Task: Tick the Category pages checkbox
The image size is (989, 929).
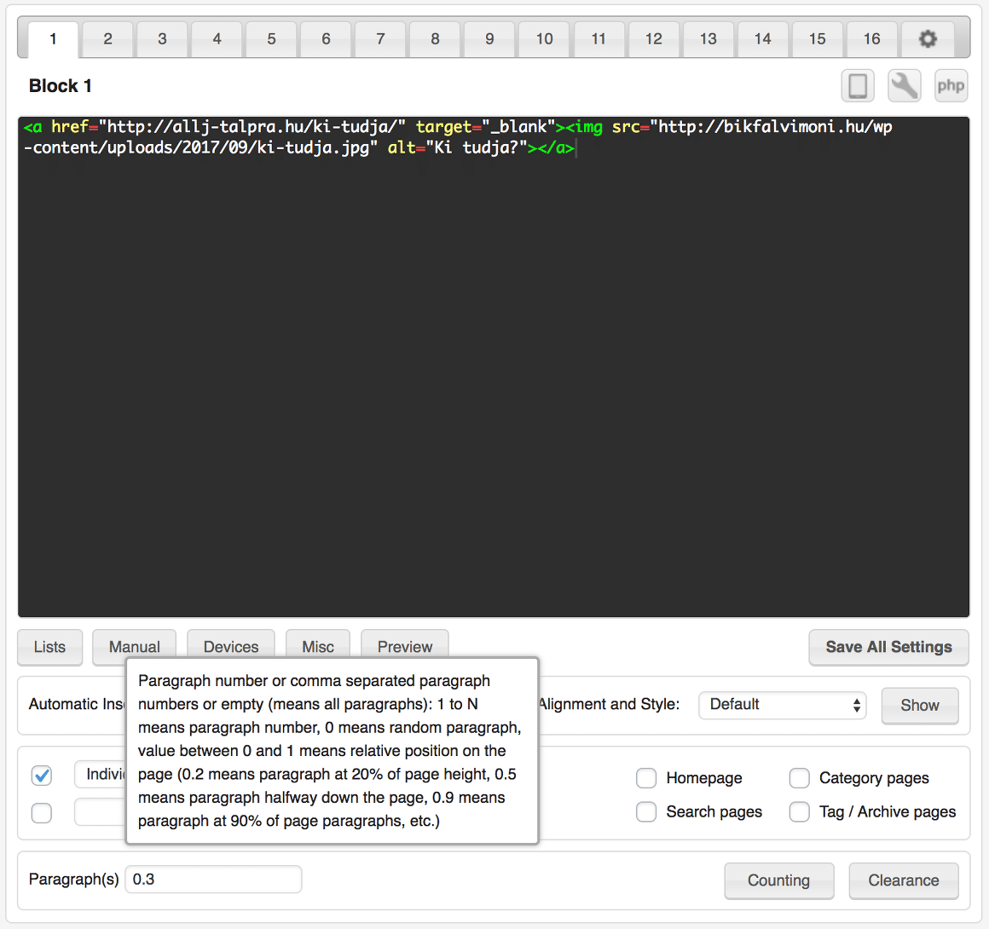Action: point(799,778)
